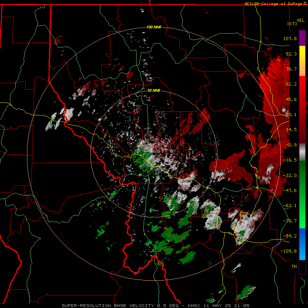Viewport: 308px width, 308px height.
Task: Click the [KT] units label
Action: [x=292, y=24]
